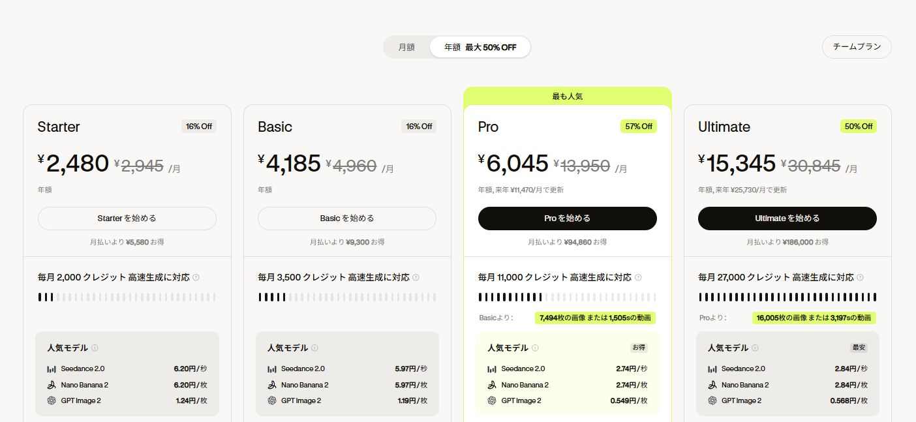This screenshot has width=916, height=422.
Task: Click strikethrough price ¥13,950
Action: tap(582, 166)
